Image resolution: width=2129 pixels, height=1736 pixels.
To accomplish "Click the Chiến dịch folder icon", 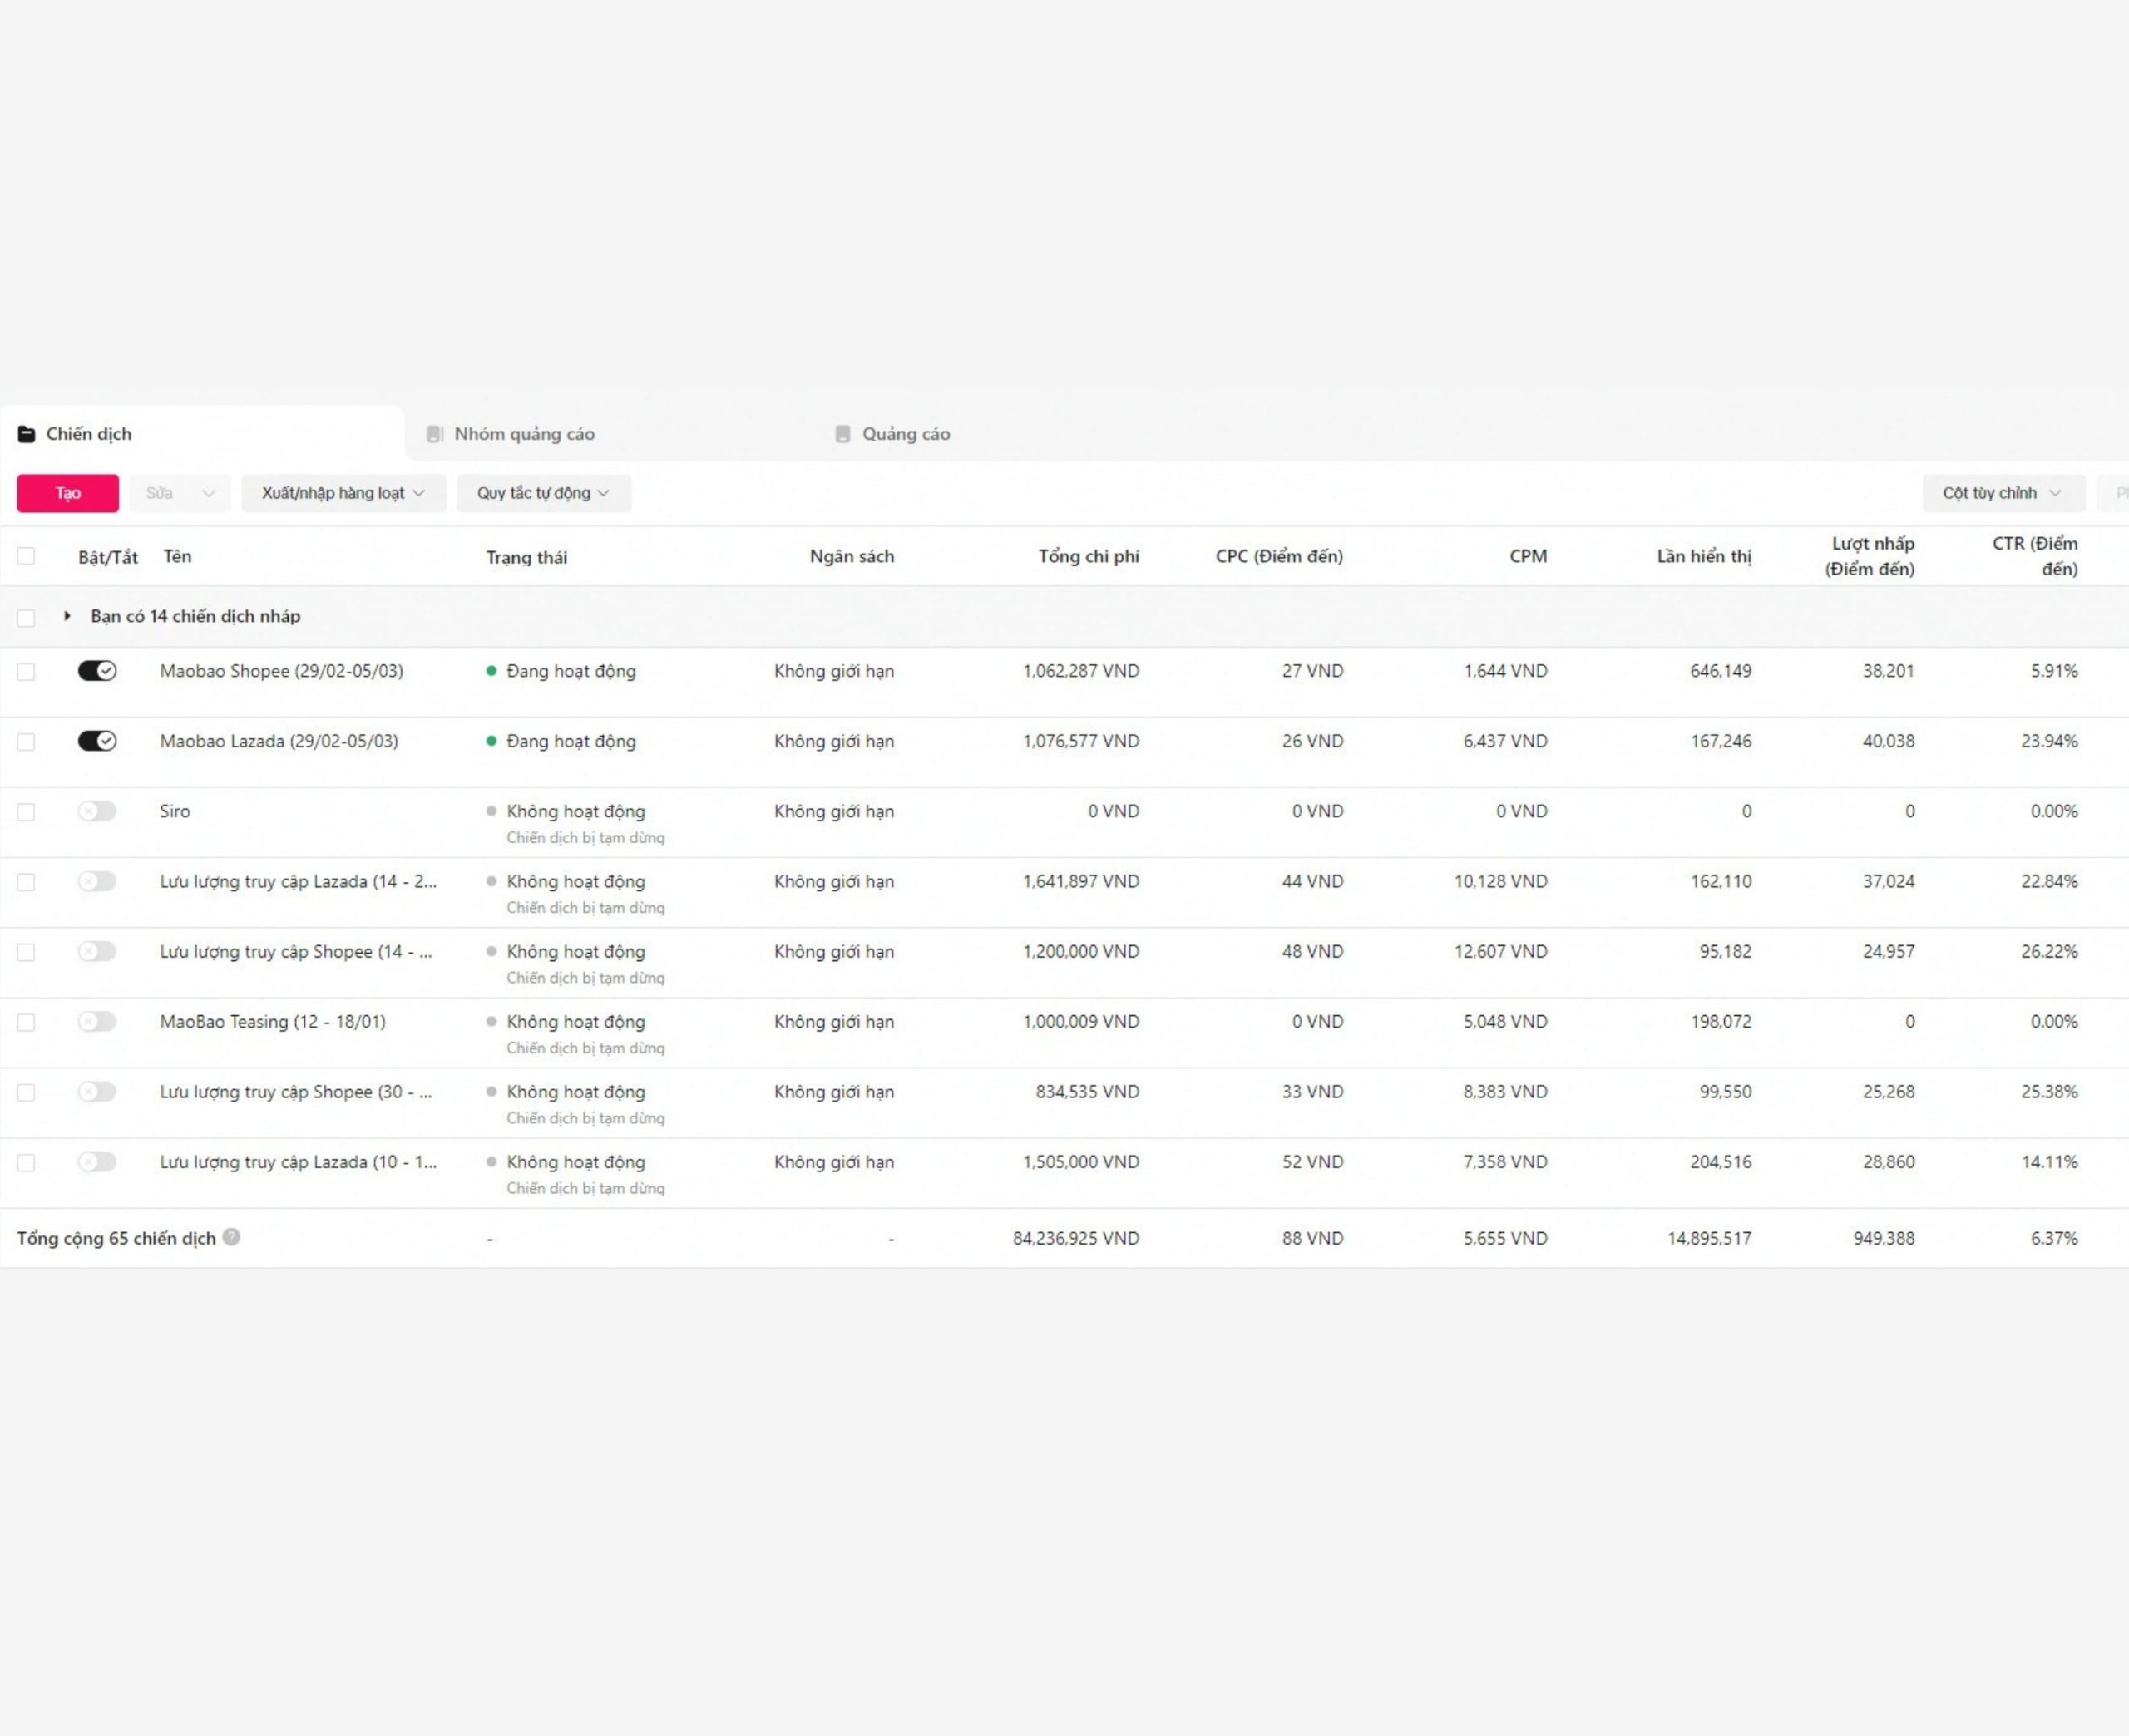I will pos(27,434).
